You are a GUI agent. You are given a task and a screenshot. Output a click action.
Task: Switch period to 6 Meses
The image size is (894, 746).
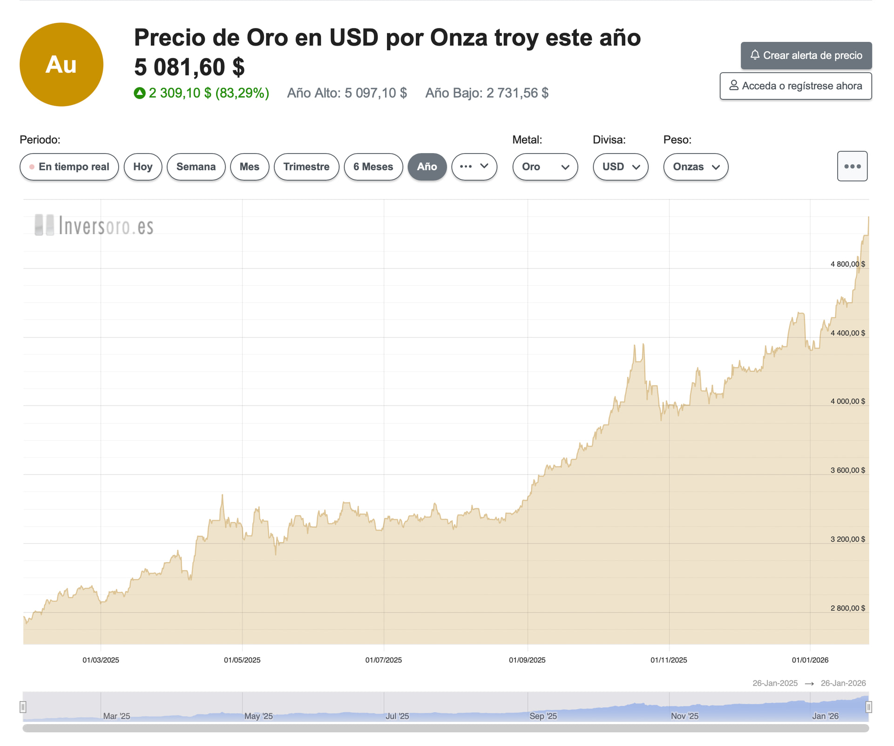373,167
